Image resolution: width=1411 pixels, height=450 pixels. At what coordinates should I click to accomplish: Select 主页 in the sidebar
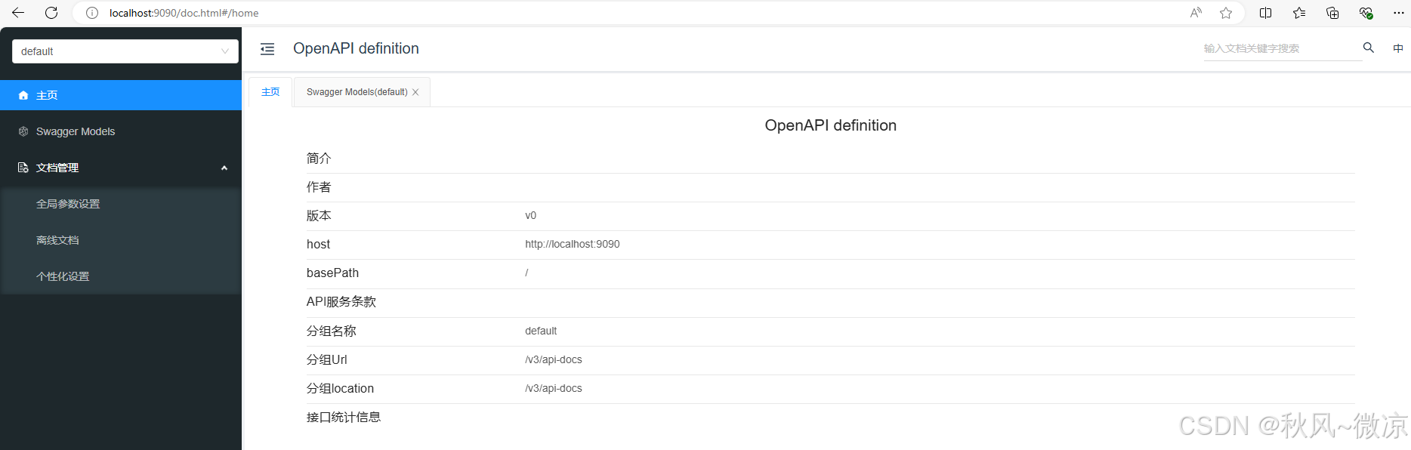47,95
